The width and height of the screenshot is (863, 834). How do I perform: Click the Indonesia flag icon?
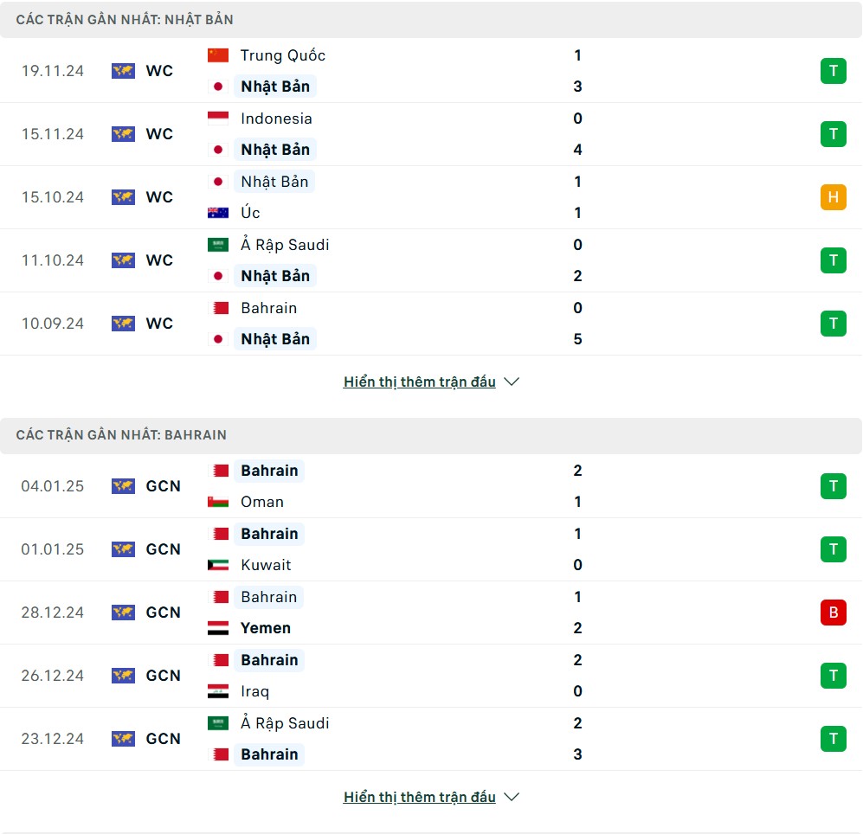click(218, 119)
